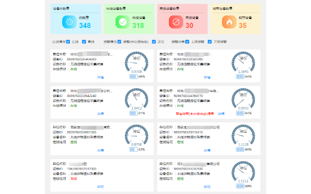Click the 99% battery percentage text

coord(248,186)
